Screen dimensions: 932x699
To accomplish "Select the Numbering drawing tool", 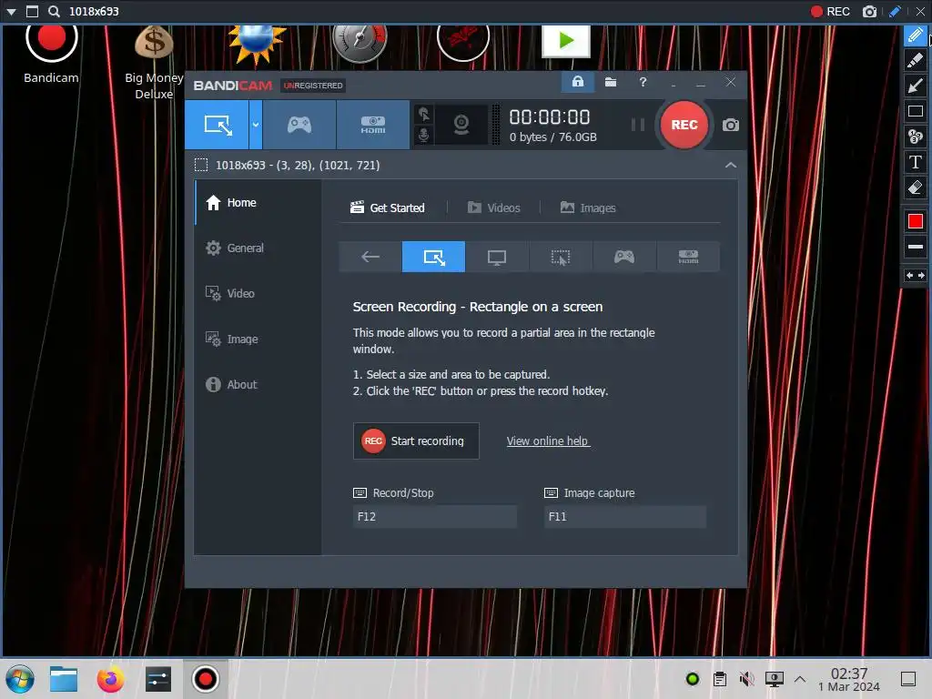I will 916,137.
